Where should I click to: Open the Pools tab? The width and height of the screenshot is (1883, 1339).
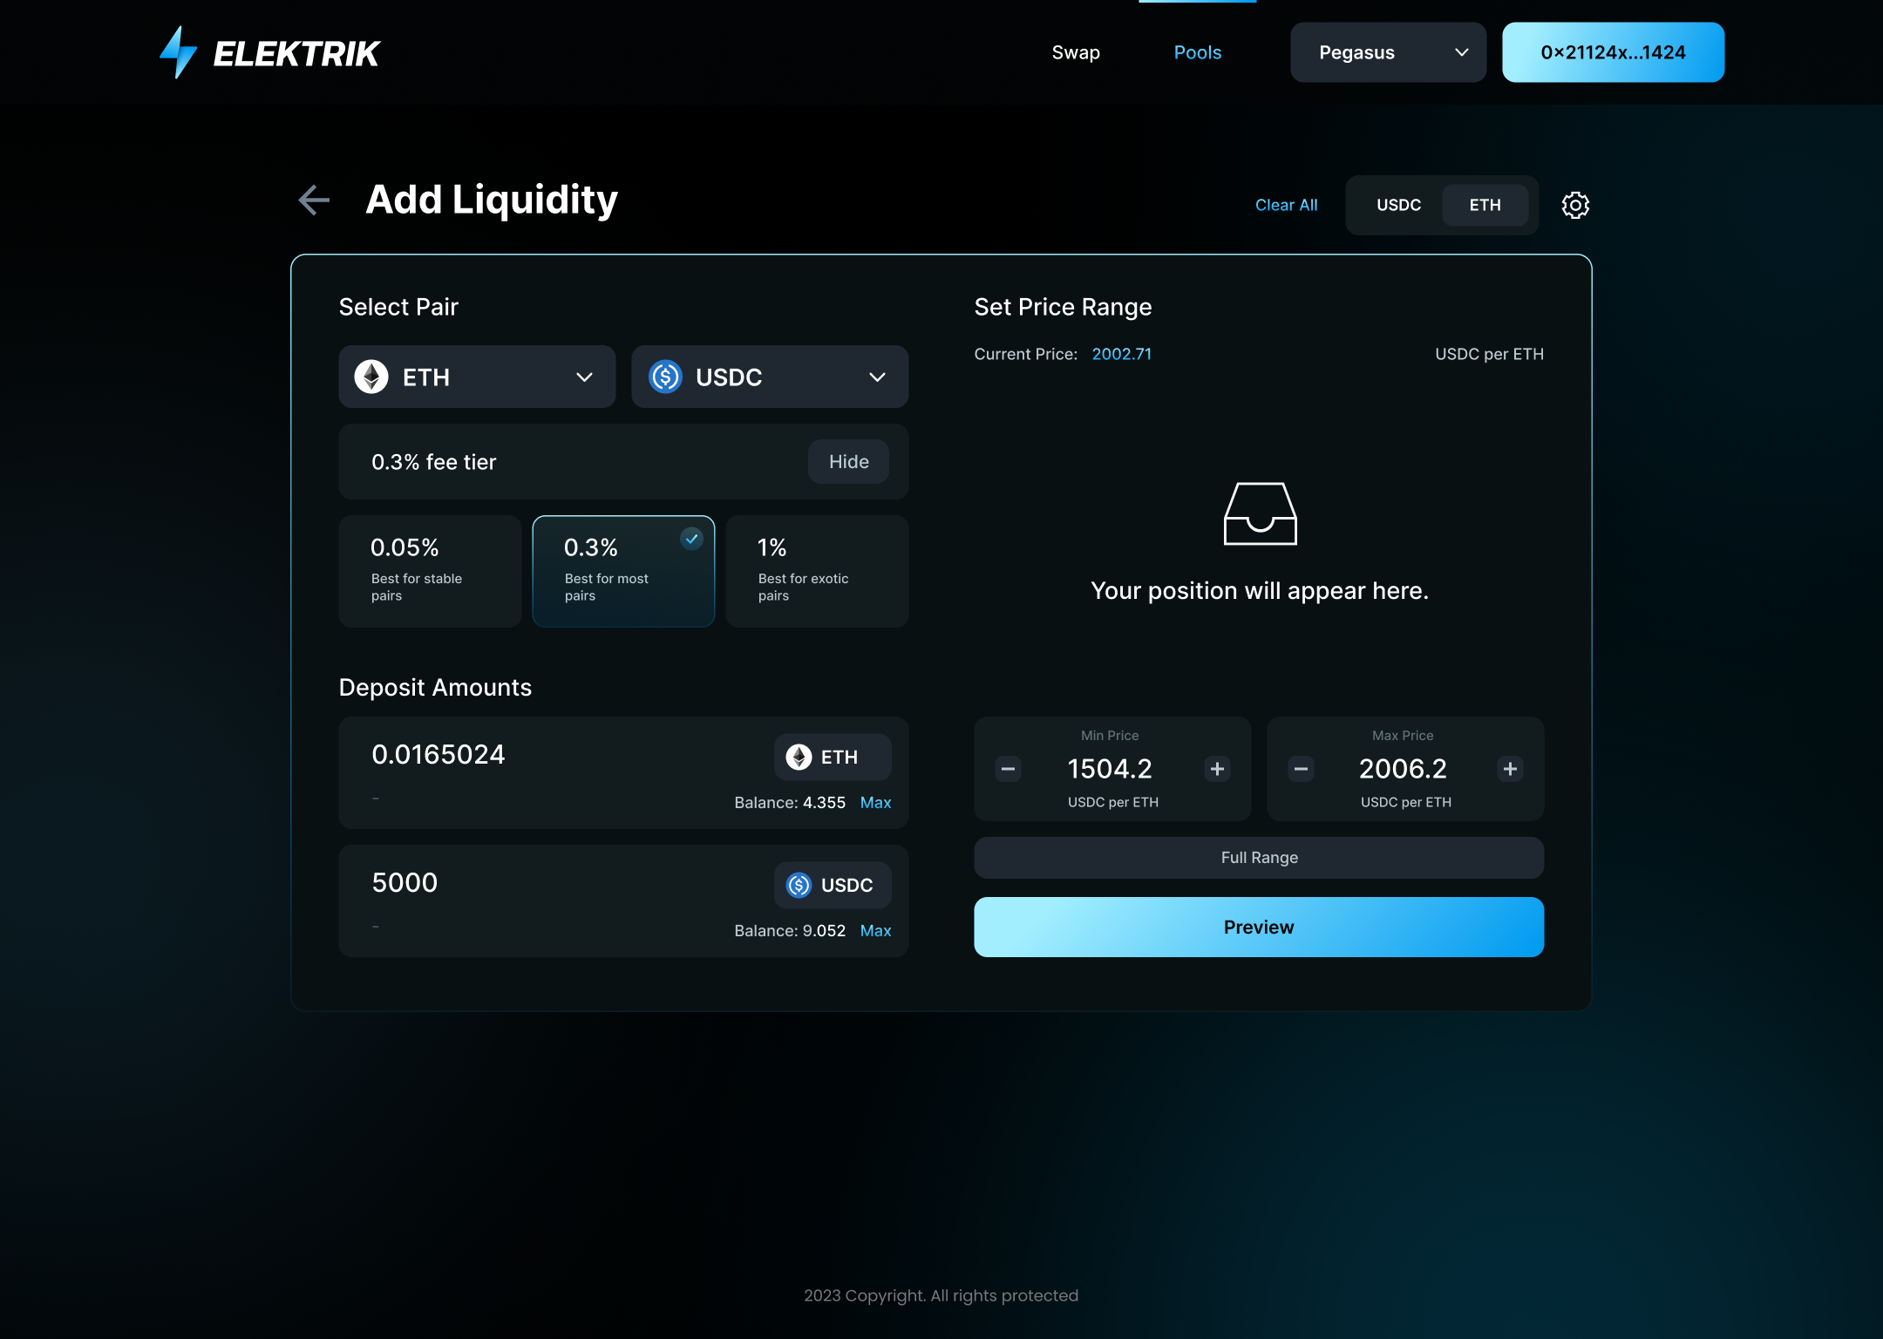1197,52
